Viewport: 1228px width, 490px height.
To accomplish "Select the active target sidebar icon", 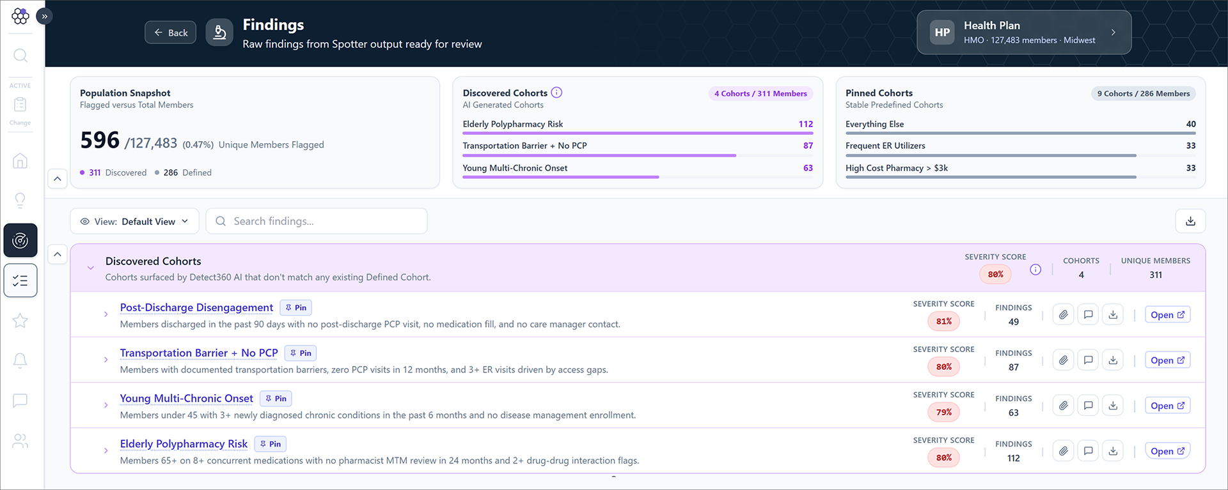I will 20,240.
